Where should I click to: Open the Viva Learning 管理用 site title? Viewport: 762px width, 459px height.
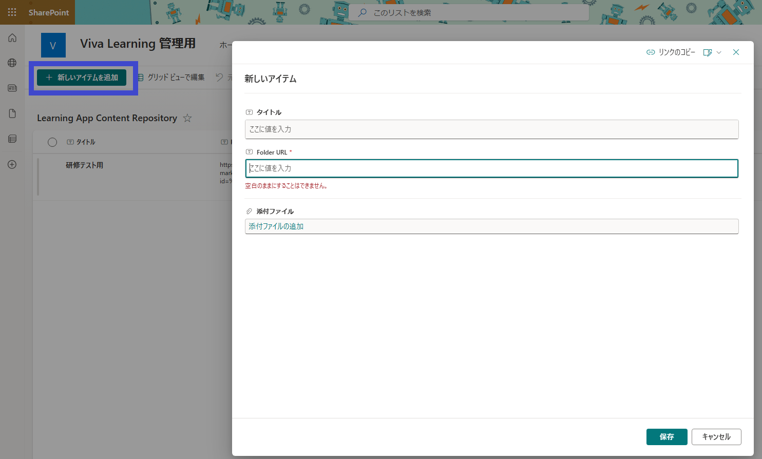click(138, 44)
